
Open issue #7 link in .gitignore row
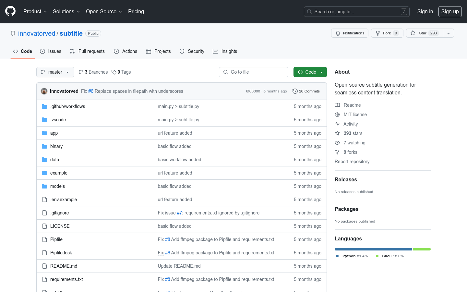click(179, 213)
